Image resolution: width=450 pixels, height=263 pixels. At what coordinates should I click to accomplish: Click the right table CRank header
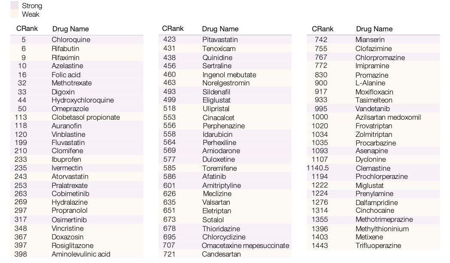point(322,29)
